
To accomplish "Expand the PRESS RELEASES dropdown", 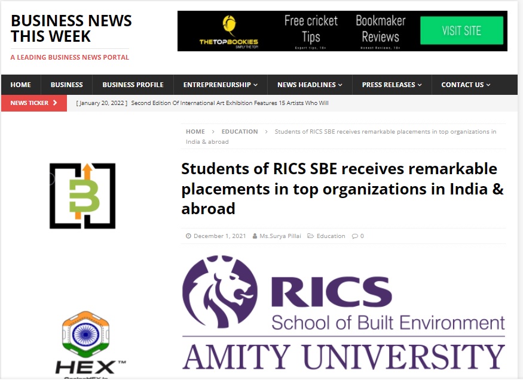I will click(391, 85).
